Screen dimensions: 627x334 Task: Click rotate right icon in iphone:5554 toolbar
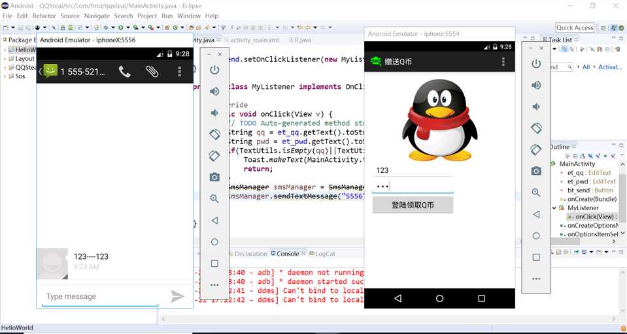coord(536,149)
